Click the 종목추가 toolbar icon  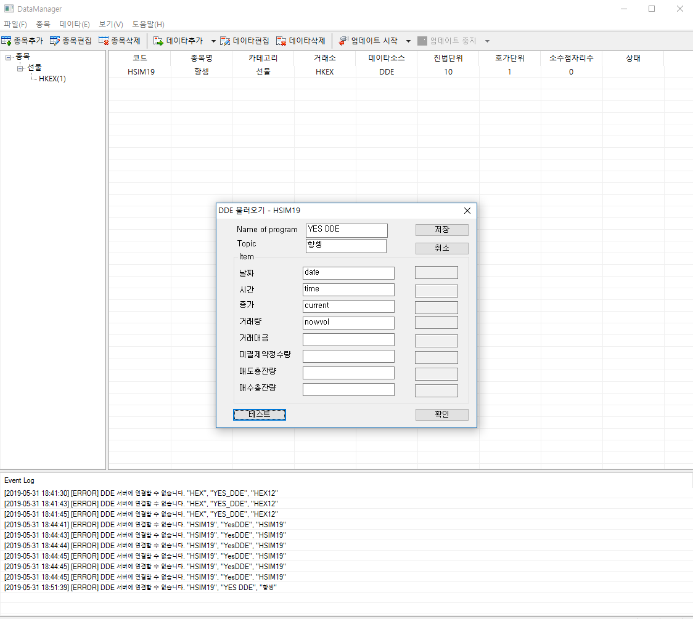point(6,41)
